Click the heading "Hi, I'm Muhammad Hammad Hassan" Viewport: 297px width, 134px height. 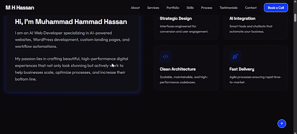click(71, 22)
